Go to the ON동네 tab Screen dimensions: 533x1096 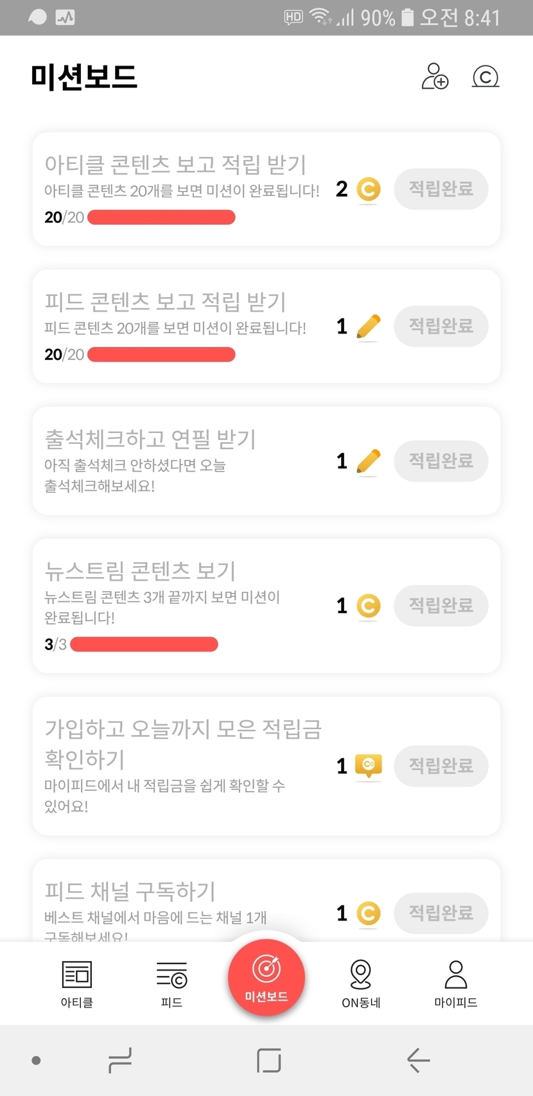pyautogui.click(x=361, y=984)
